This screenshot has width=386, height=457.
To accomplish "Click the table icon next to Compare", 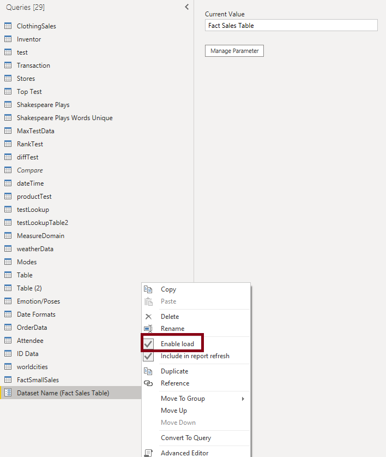I will [8, 170].
